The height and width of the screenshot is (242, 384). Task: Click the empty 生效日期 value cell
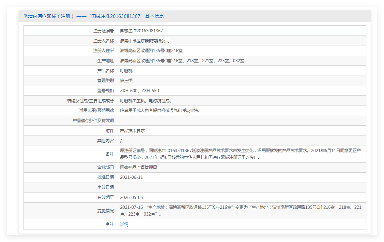pyautogui.click(x=241, y=187)
